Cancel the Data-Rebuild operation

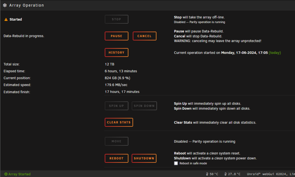145,36
